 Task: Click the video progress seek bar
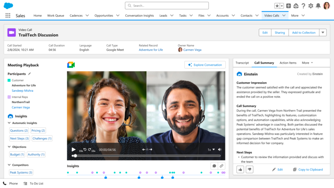click(x=146, y=156)
